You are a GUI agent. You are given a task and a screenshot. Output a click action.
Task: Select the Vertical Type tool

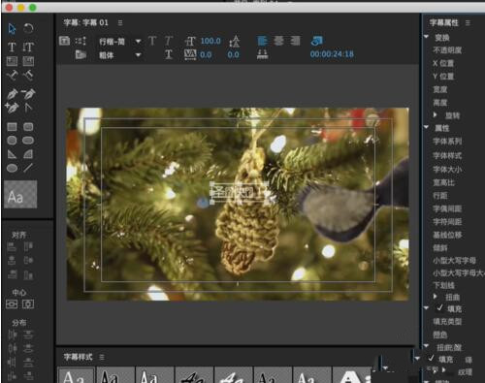(x=28, y=48)
